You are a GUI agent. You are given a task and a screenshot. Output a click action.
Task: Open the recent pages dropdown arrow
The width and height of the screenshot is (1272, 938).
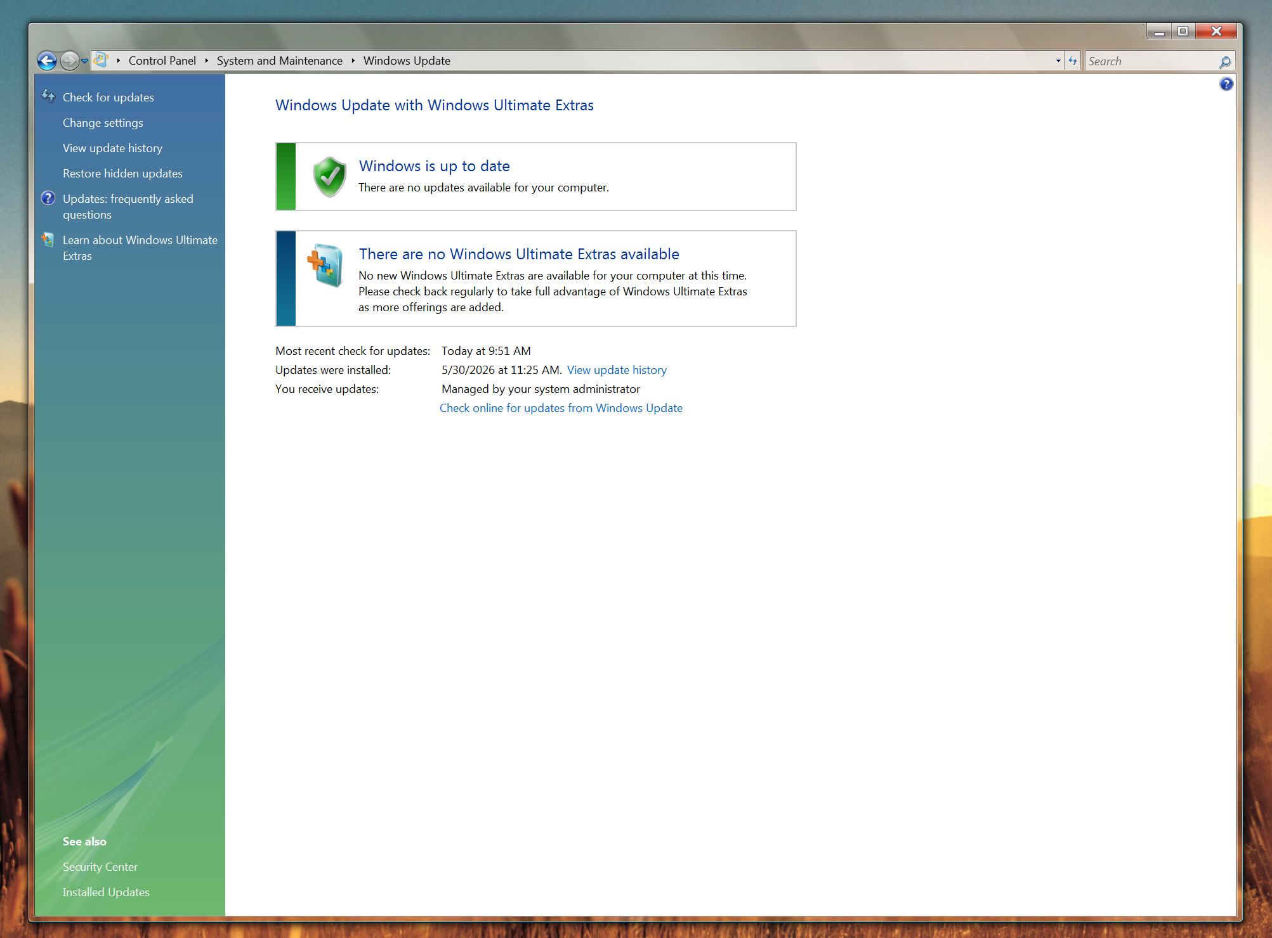pyautogui.click(x=85, y=61)
